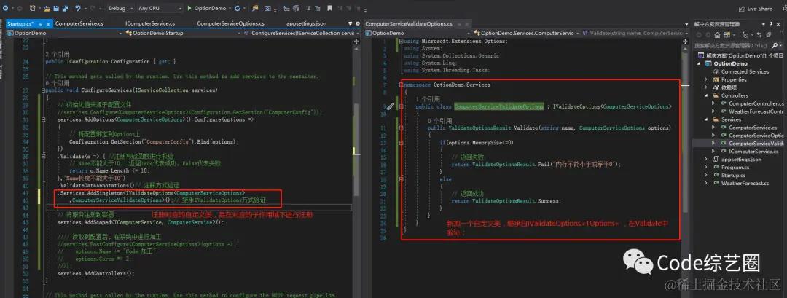Image resolution: width=787 pixels, height=298 pixels.
Task: Click the switch views icon in Solution Explorer
Action: click(x=727, y=35)
